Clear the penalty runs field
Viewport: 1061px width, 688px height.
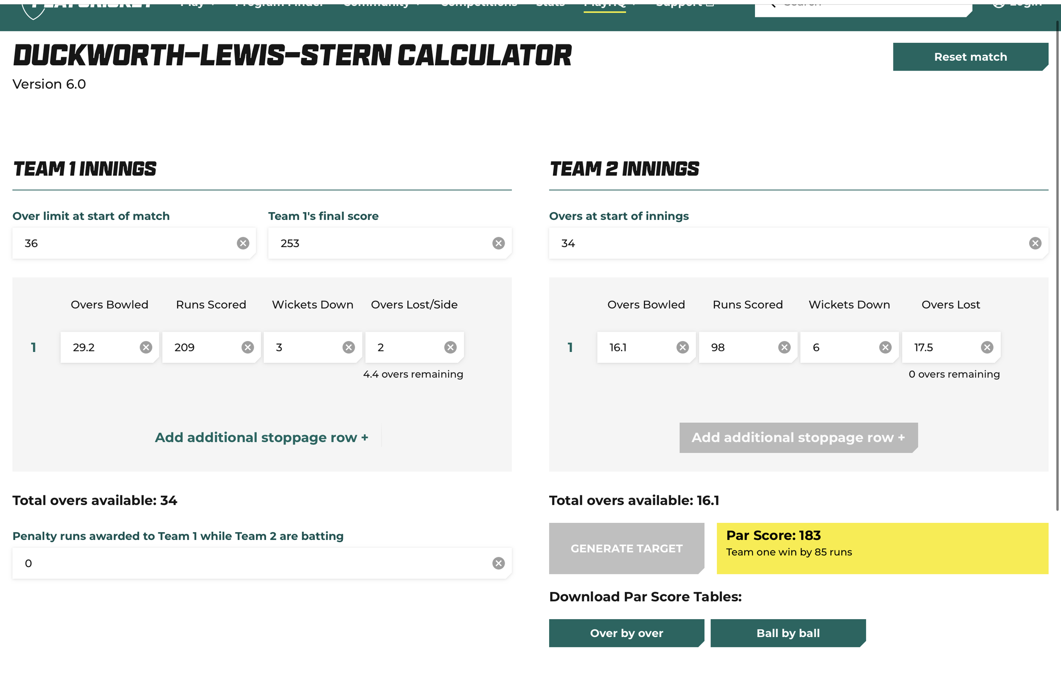click(x=498, y=563)
